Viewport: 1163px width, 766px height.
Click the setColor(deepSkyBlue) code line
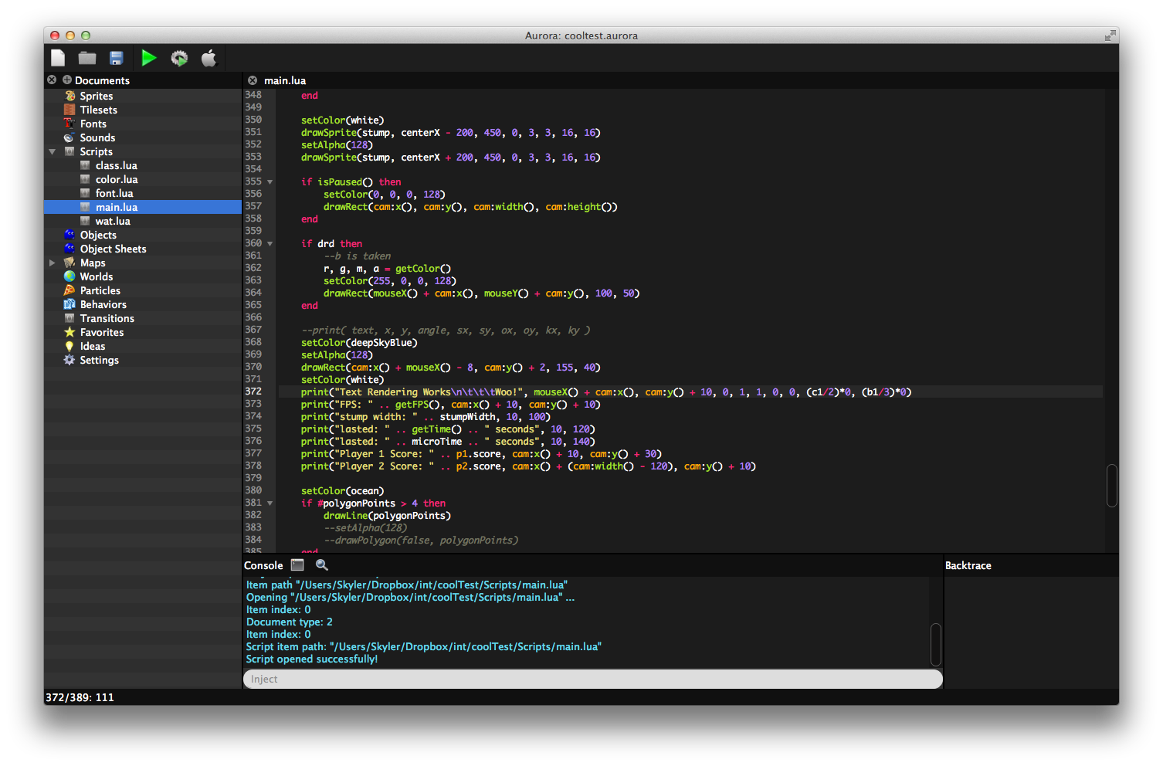point(359,343)
